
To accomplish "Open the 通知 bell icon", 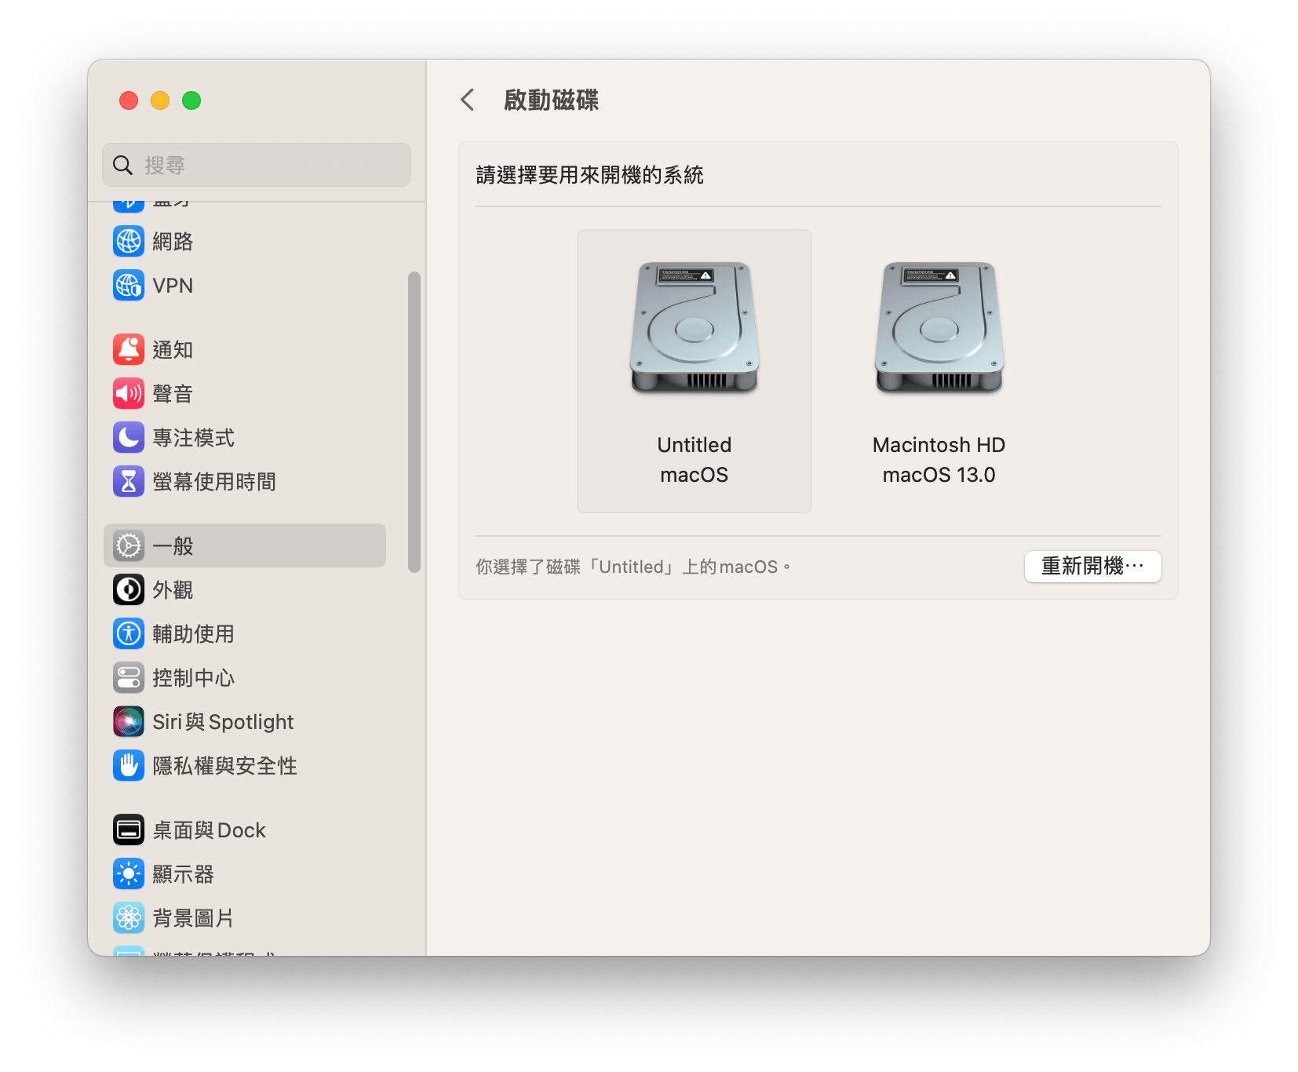I will pyautogui.click(x=129, y=350).
